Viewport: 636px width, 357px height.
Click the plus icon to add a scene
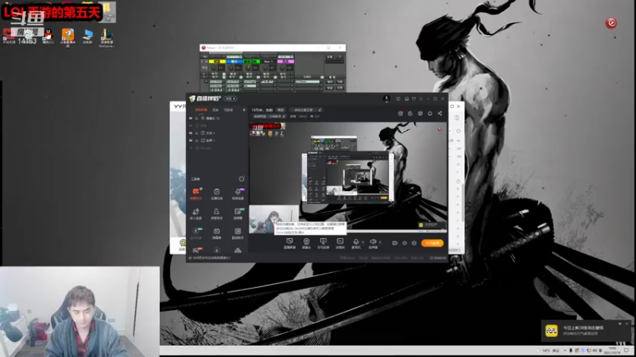point(244,109)
